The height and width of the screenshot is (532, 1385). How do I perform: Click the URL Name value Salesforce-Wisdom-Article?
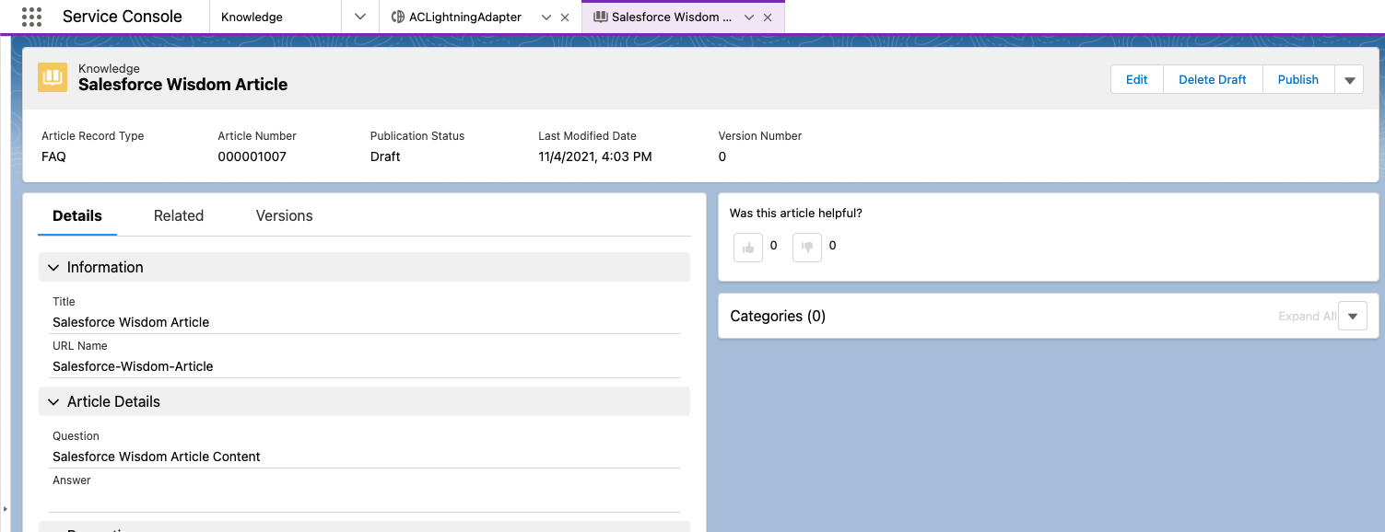(x=133, y=366)
